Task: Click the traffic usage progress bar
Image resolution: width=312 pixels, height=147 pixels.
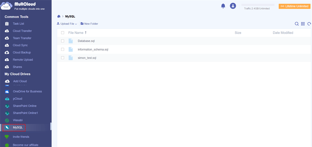Action: coord(258,5)
